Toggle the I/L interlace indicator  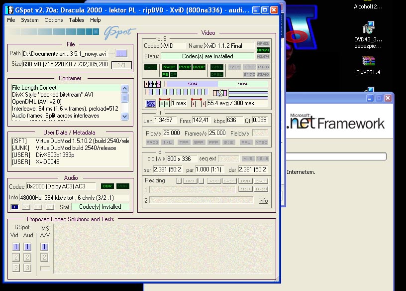[168, 142]
